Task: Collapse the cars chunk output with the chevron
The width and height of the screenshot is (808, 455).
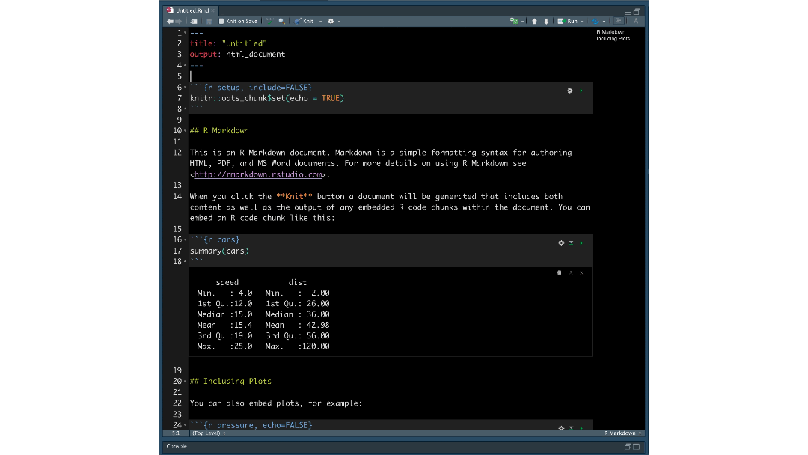Action: pyautogui.click(x=570, y=272)
